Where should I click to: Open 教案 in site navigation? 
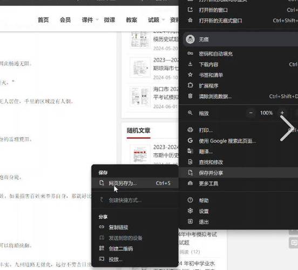(132, 20)
